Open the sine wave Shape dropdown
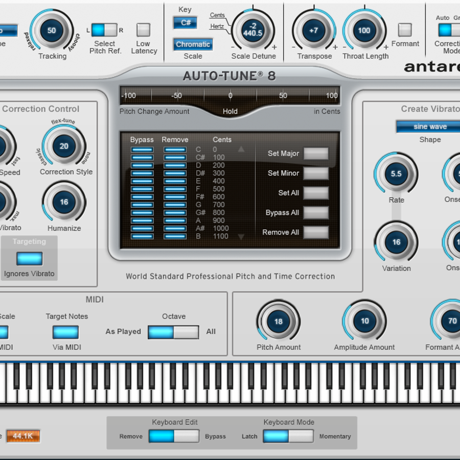Viewport: 460px width, 460px height. (428, 126)
